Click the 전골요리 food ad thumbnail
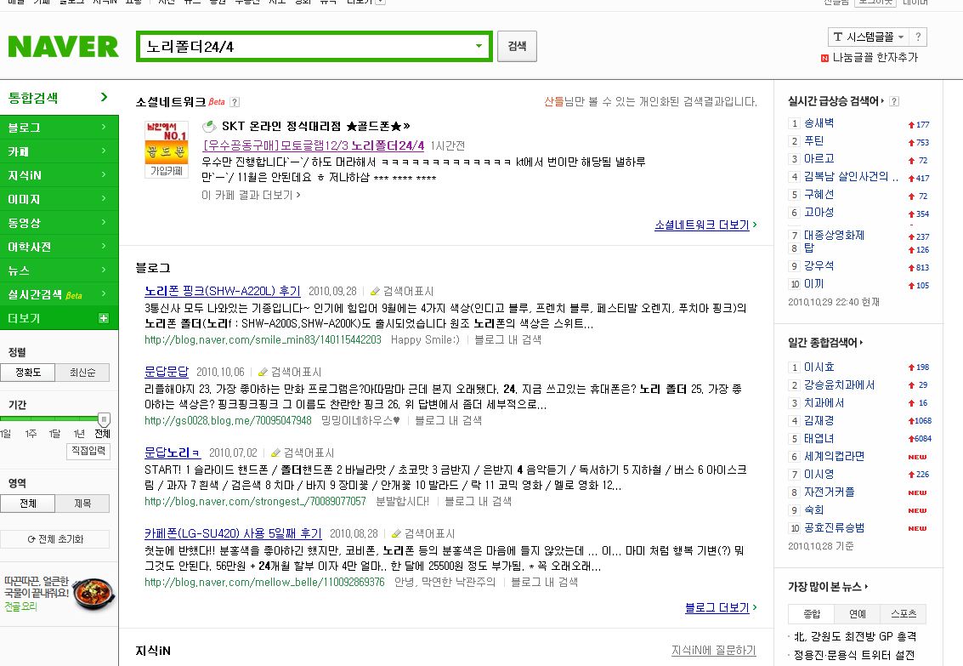This screenshot has width=963, height=666. point(94,593)
